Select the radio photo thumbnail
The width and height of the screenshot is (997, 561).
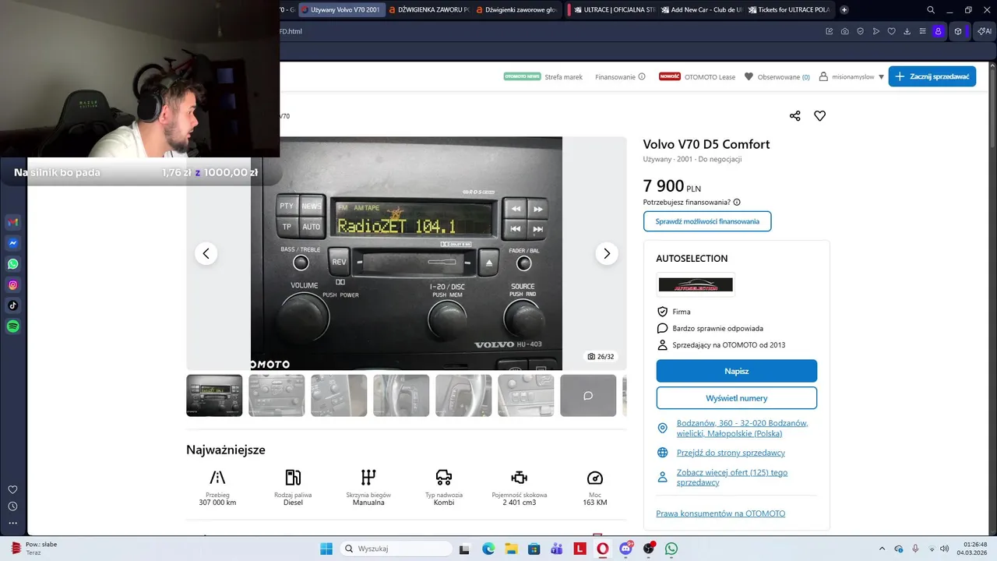click(214, 396)
